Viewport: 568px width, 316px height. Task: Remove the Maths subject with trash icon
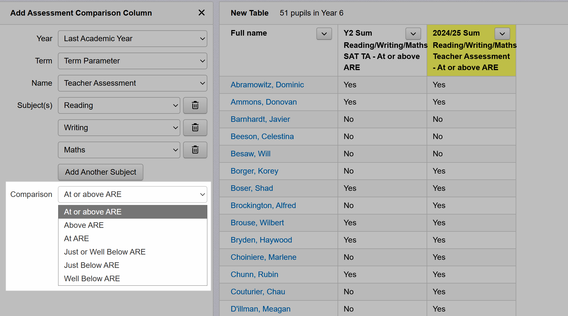(195, 150)
